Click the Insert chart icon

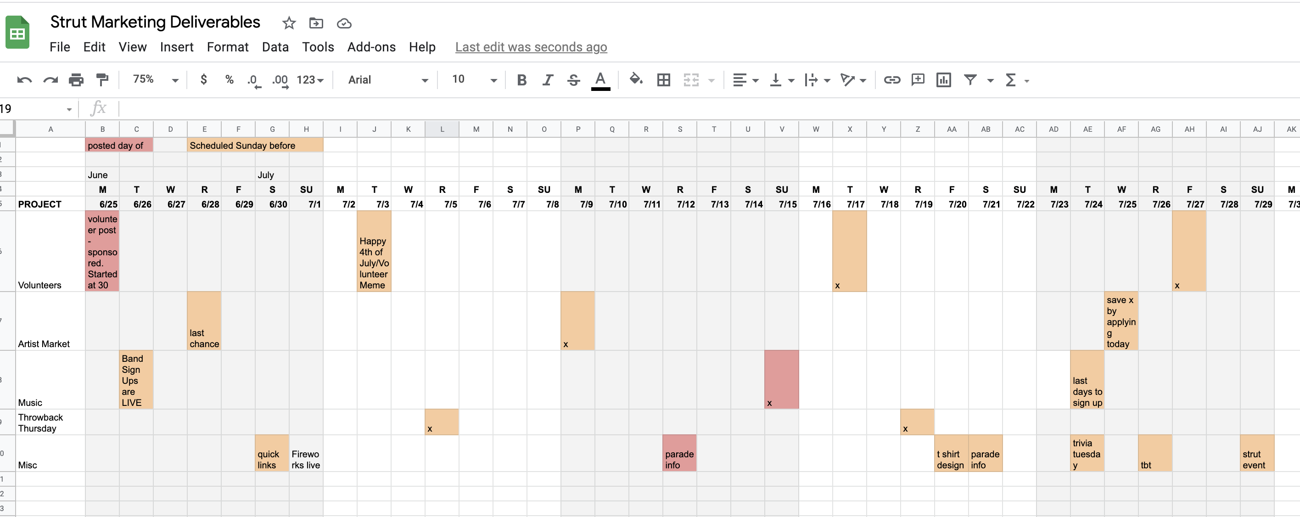click(943, 80)
